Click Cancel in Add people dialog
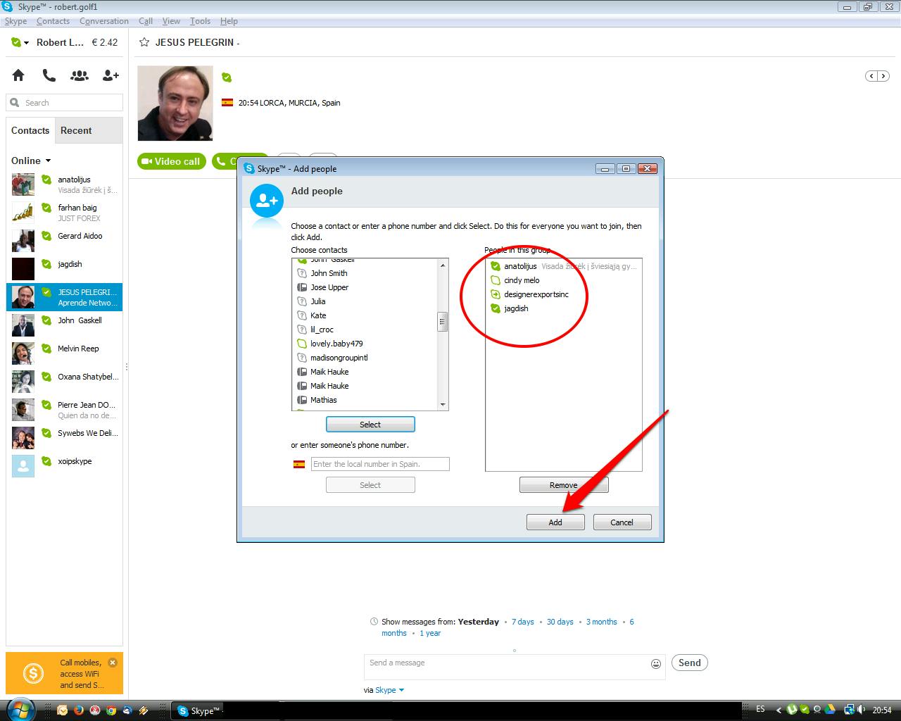This screenshot has height=721, width=901. click(622, 522)
